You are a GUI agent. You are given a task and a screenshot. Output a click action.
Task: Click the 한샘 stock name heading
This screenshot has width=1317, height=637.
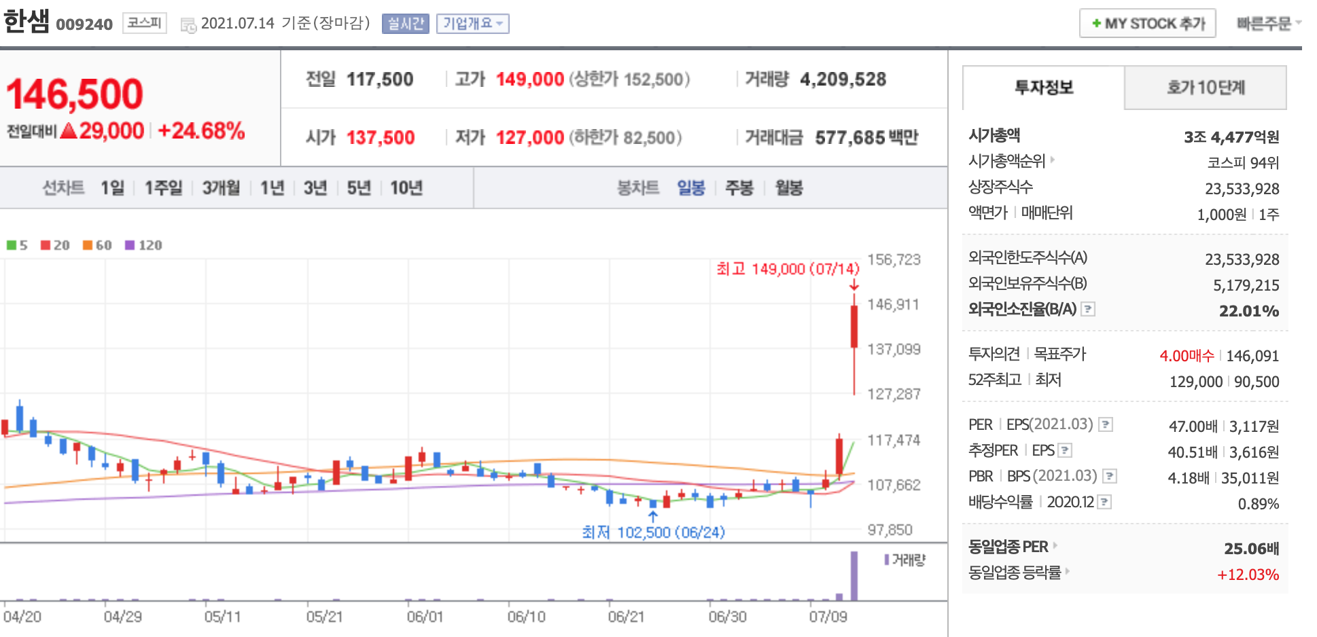pyautogui.click(x=27, y=21)
